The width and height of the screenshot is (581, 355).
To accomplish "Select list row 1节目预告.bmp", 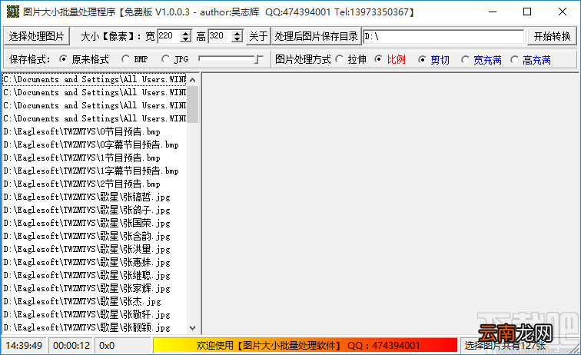I will [95, 158].
